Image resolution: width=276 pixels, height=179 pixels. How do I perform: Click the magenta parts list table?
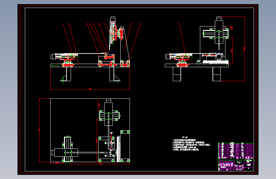tap(236, 151)
